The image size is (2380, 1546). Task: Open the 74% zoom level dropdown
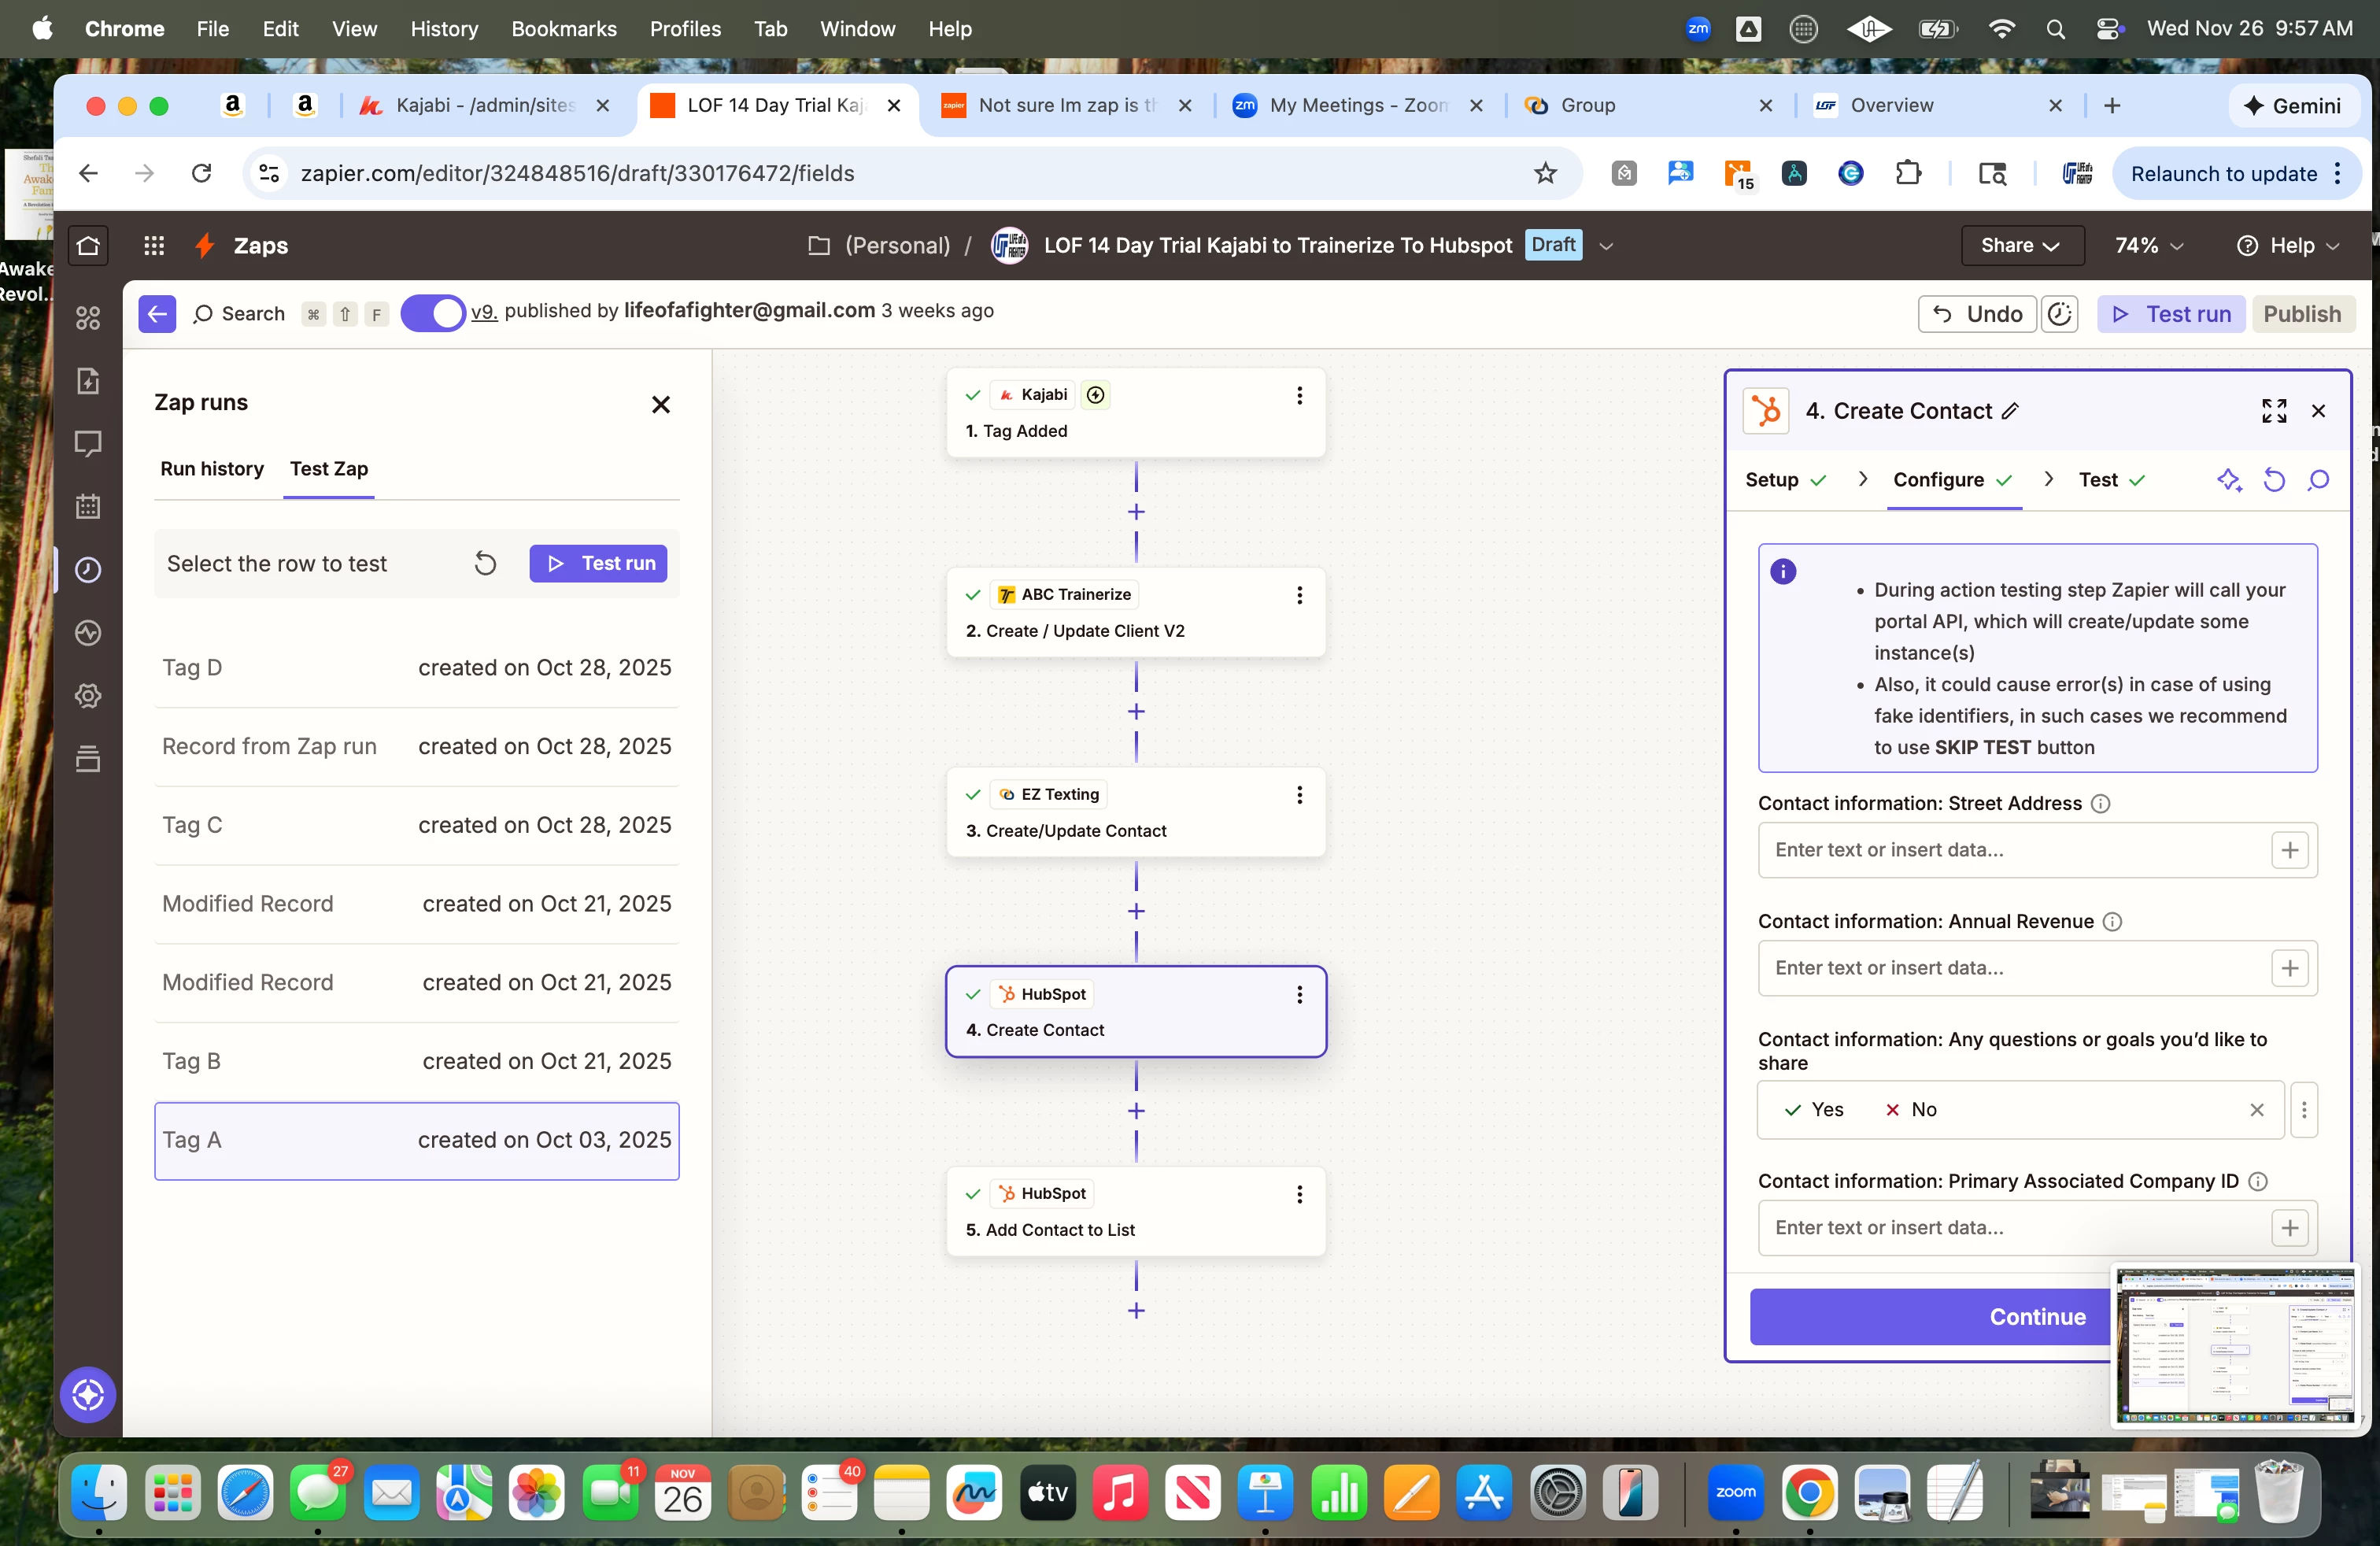click(2148, 246)
